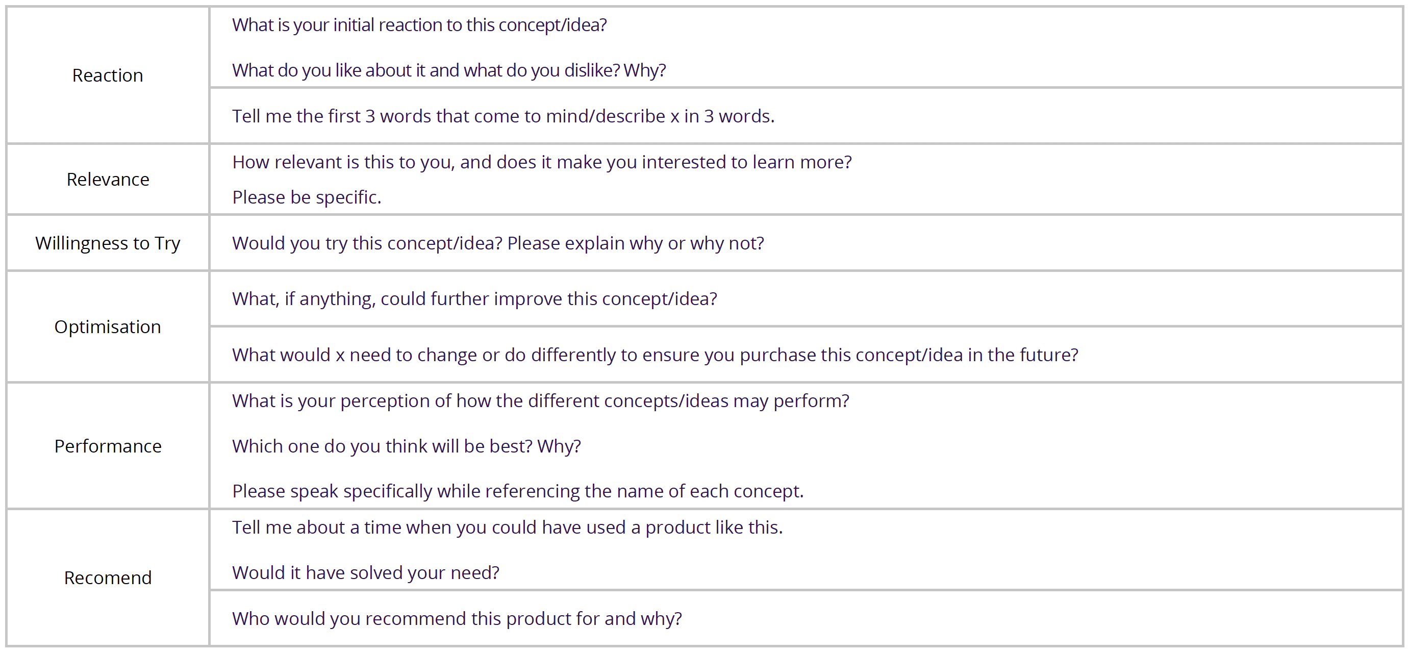Image resolution: width=1408 pixels, height=653 pixels.
Task: Select the Relevance category cell
Action: tap(108, 179)
